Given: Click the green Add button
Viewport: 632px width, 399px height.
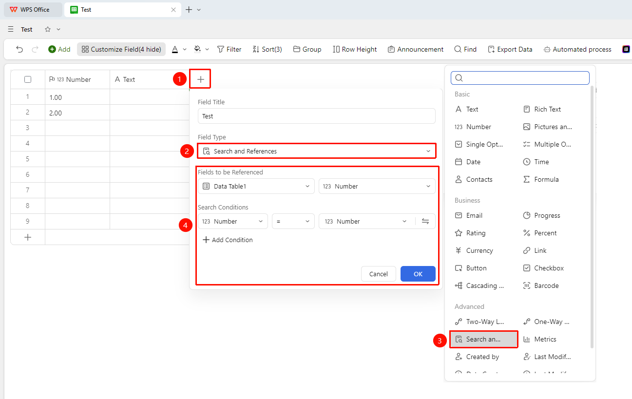Looking at the screenshot, I should click(59, 49).
